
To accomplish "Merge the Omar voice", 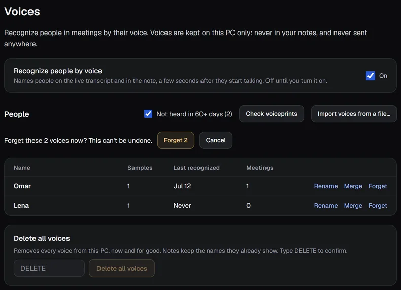I will (x=353, y=186).
